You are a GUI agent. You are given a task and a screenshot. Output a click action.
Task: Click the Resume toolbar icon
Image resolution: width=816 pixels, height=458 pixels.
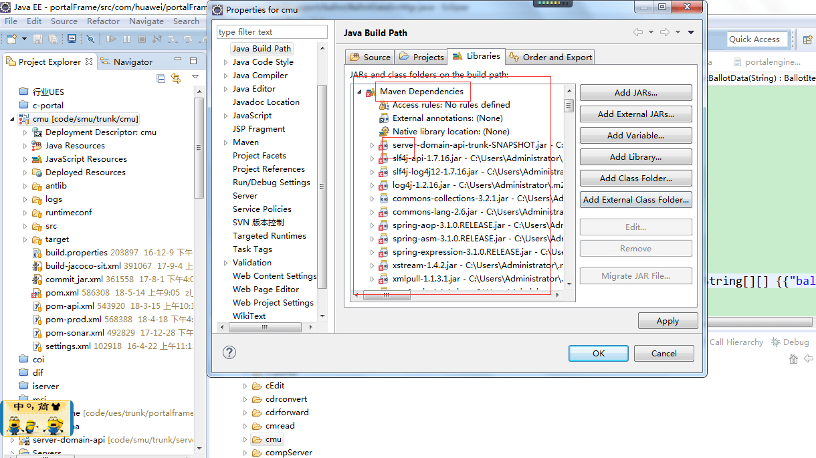pyautogui.click(x=110, y=38)
